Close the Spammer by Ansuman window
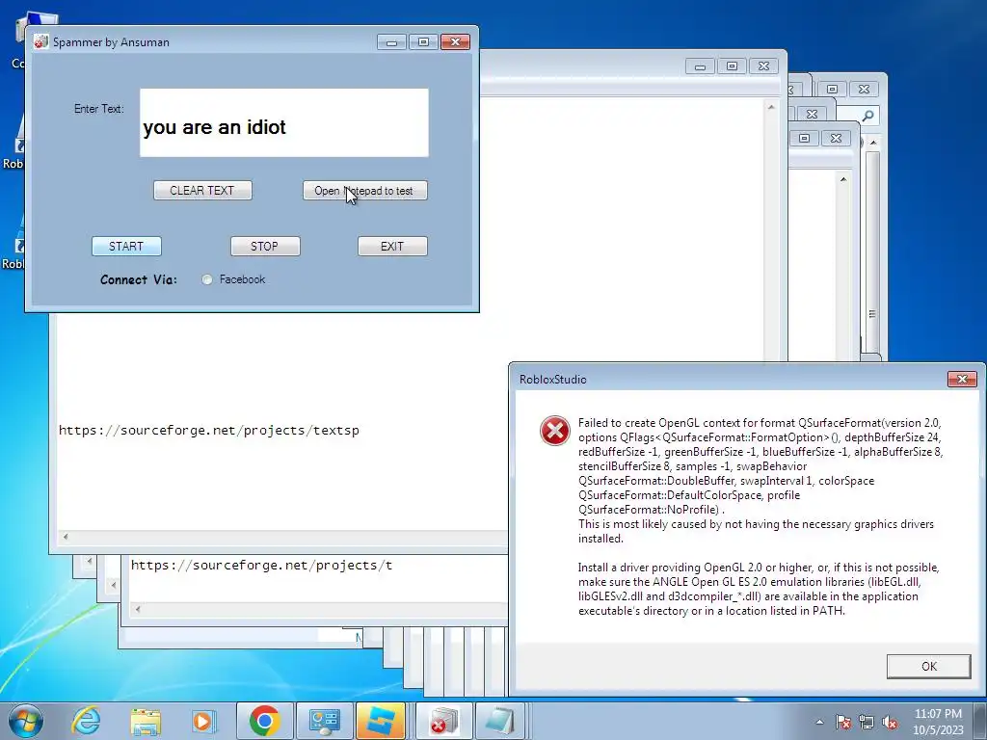 [455, 42]
